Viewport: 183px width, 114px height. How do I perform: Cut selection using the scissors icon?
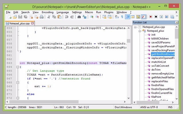coord(49,17)
